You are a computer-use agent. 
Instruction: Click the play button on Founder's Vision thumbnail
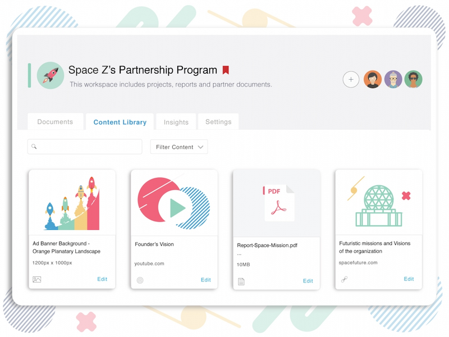177,207
